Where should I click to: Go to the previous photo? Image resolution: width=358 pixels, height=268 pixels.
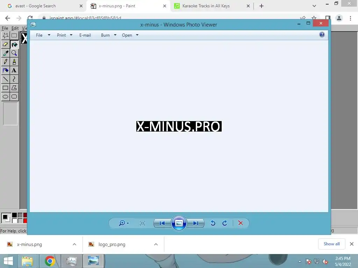162,223
